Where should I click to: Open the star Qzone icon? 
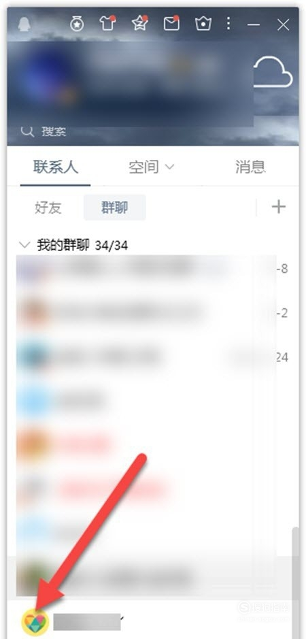(x=139, y=23)
